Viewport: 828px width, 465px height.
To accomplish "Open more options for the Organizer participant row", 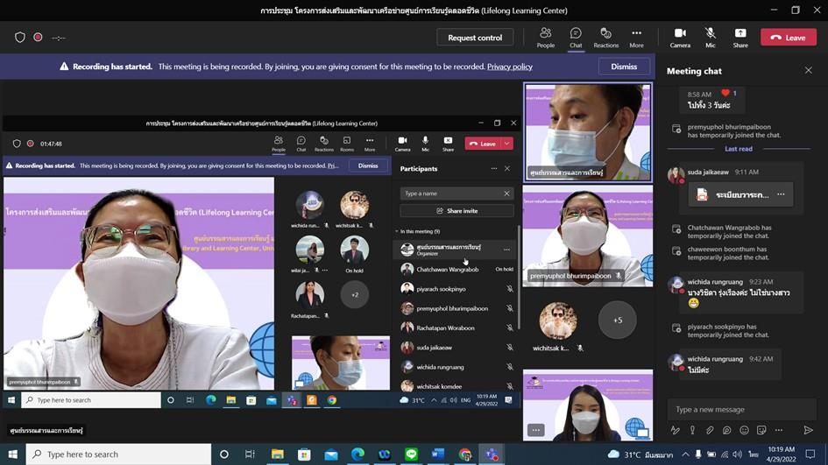I will [506, 250].
